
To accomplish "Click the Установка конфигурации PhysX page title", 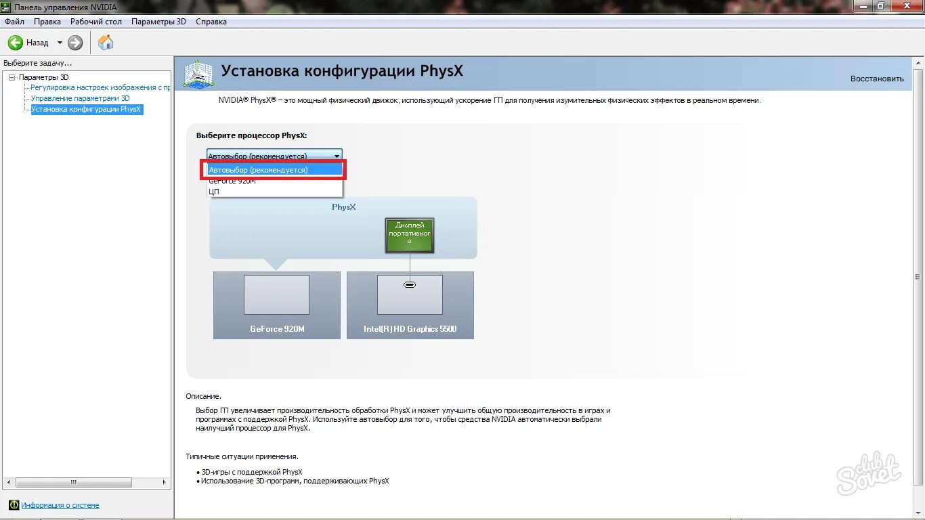I will click(x=342, y=71).
